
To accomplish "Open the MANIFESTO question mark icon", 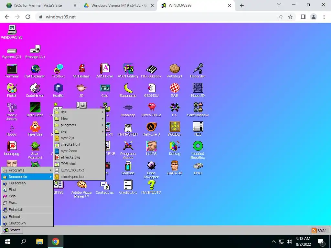I will coord(151,187).
